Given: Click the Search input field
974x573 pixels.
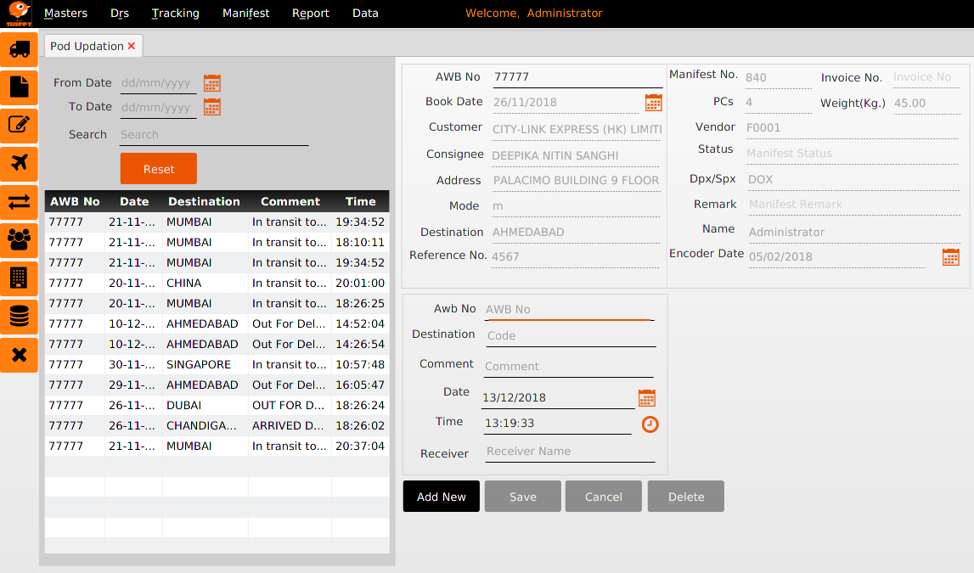Looking at the screenshot, I should (x=214, y=135).
